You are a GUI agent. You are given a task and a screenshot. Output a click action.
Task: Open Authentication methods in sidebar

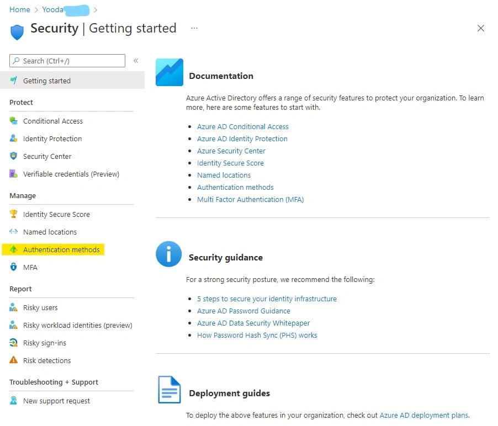point(61,249)
